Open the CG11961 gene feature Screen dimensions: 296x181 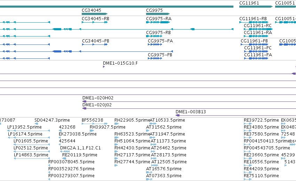[x=256, y=7]
